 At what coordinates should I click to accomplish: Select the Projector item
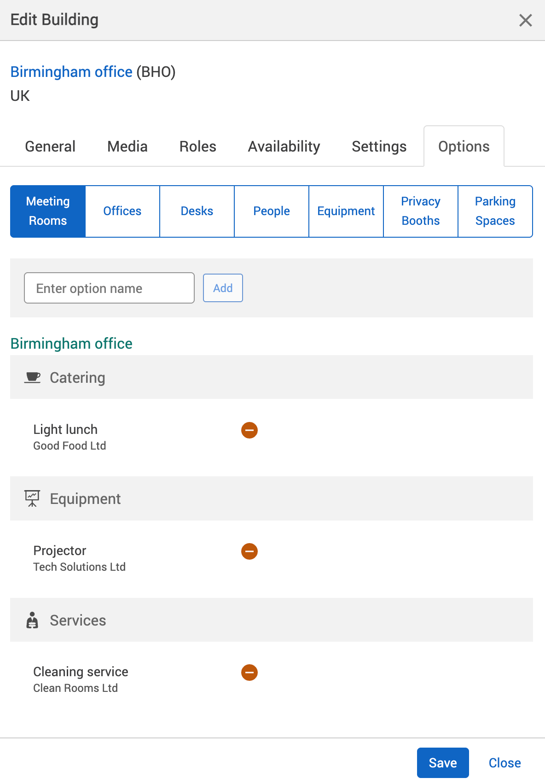point(60,550)
